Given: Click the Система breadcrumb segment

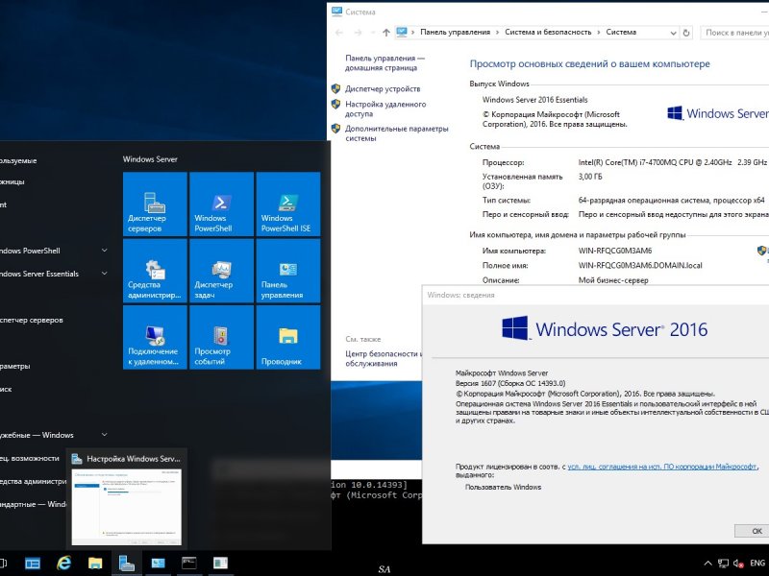Looking at the screenshot, I should 621,32.
